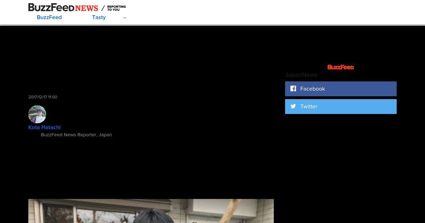Click the red BuzzFeed sidebar logo
The height and width of the screenshot is (223, 425).
(x=341, y=67)
